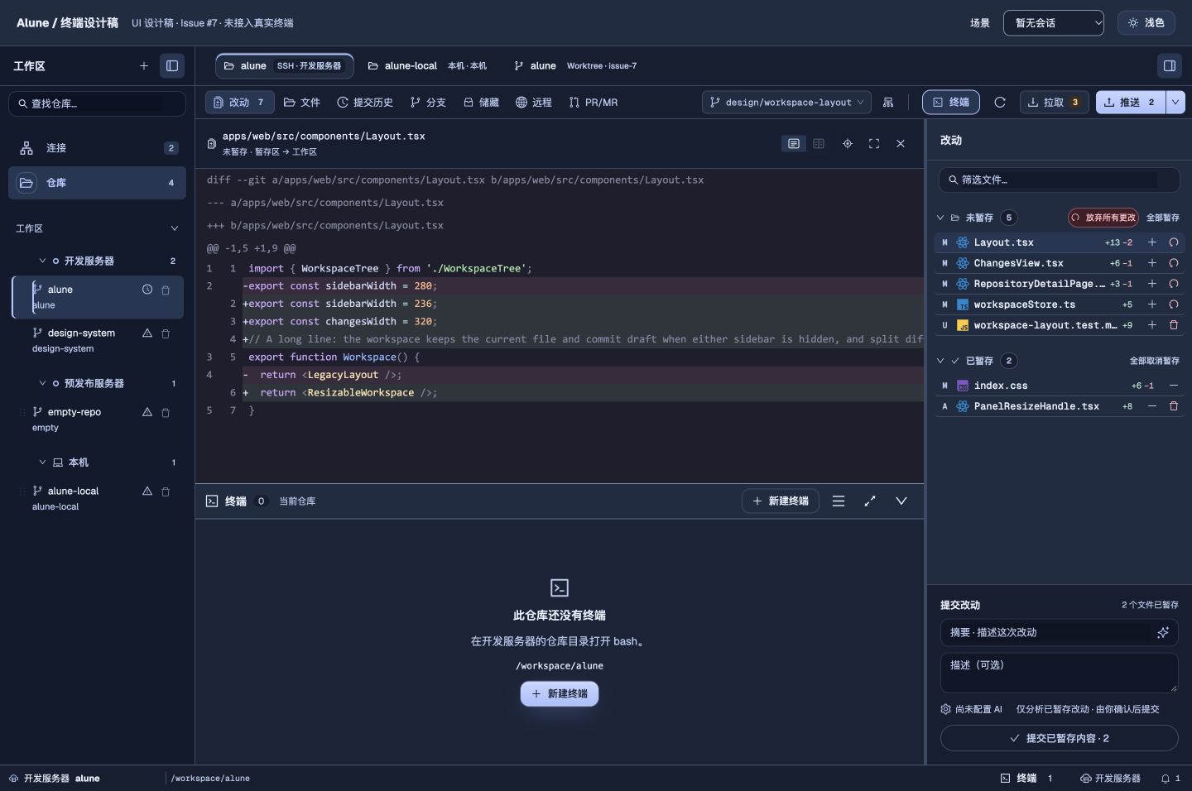Image resolution: width=1192 pixels, height=791 pixels.
Task: Switch to the 储藏 tab
Action: point(481,102)
